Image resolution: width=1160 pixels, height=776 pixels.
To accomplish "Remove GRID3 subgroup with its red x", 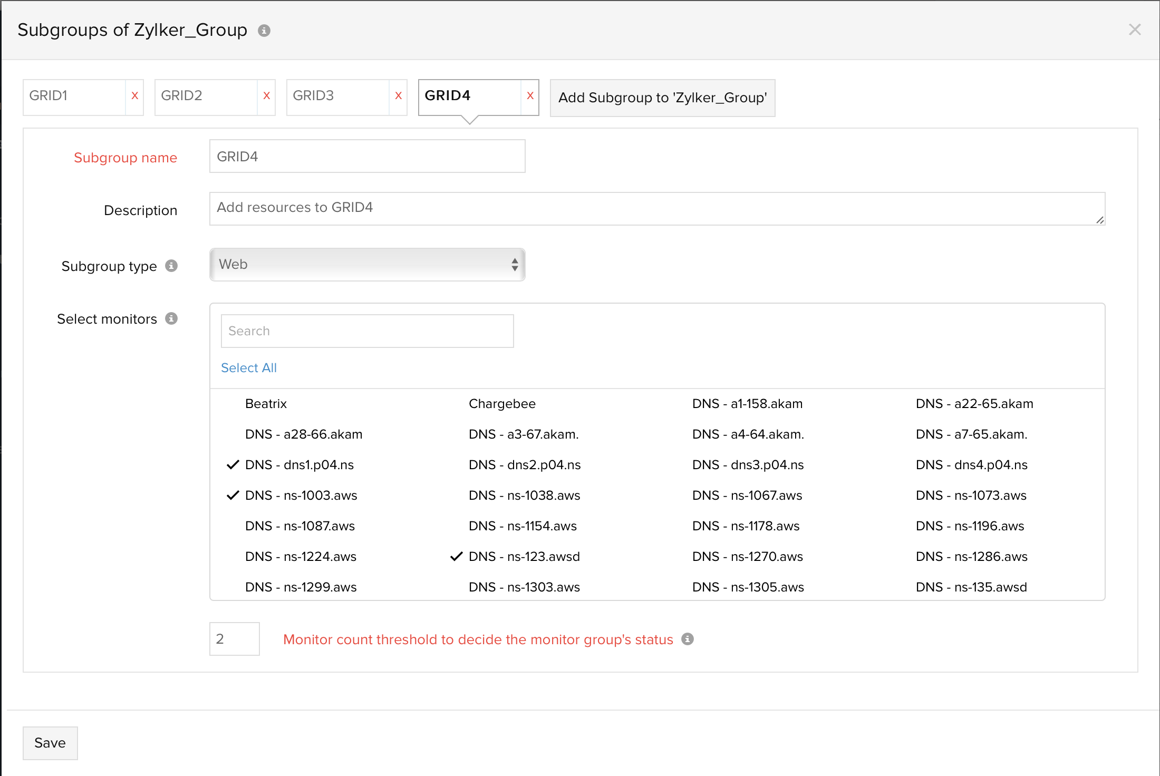I will coord(399,96).
